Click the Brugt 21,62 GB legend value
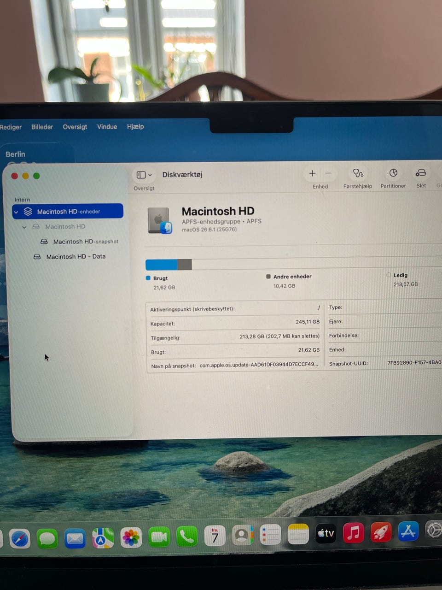Screen dimensions: 442x590 tap(164, 288)
